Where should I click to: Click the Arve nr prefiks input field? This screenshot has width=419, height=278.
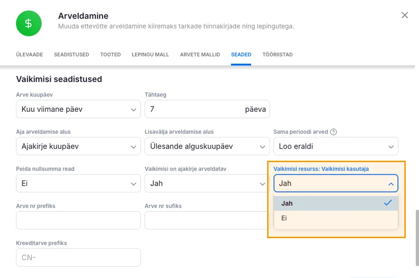pyautogui.click(x=78, y=220)
